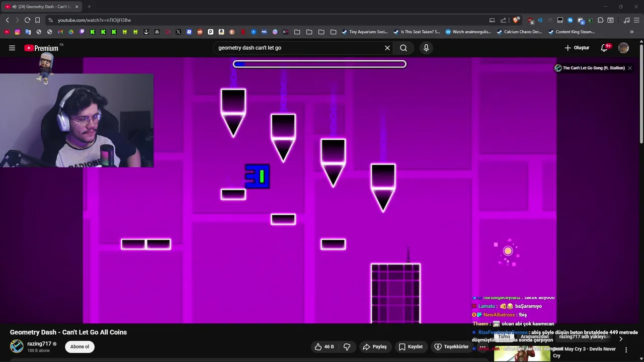Close the Geometry Dash browser tab
The width and height of the screenshot is (644, 362).
pos(76,7)
